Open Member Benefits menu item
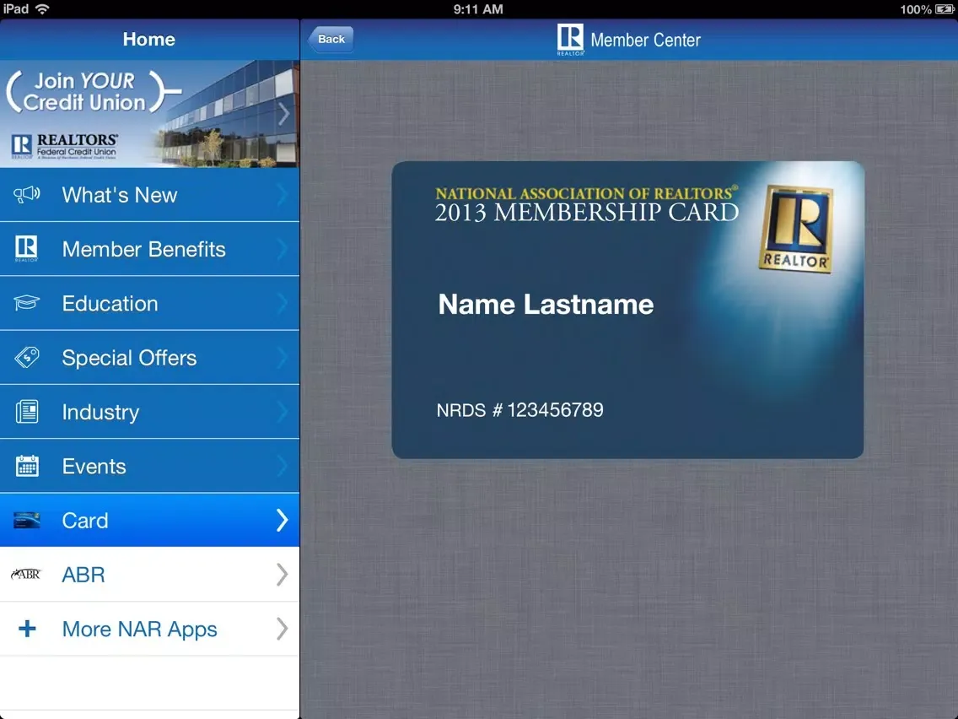Screen dimensions: 958x719 pyautogui.click(x=150, y=249)
